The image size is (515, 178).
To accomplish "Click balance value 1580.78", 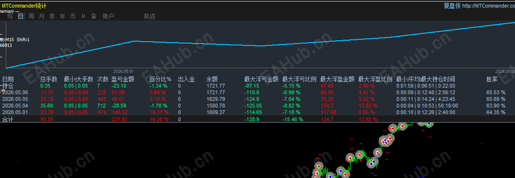I will click(215, 106).
